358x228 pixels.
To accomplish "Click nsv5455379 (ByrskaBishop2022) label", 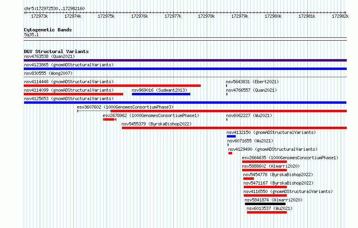I will click(156, 124).
